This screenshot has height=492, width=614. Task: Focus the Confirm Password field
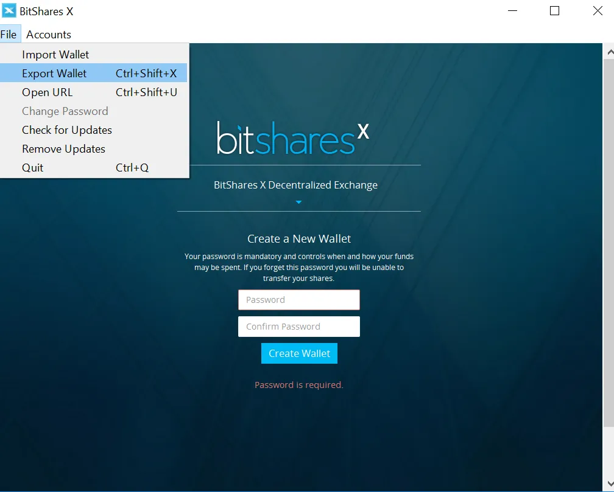coord(298,327)
